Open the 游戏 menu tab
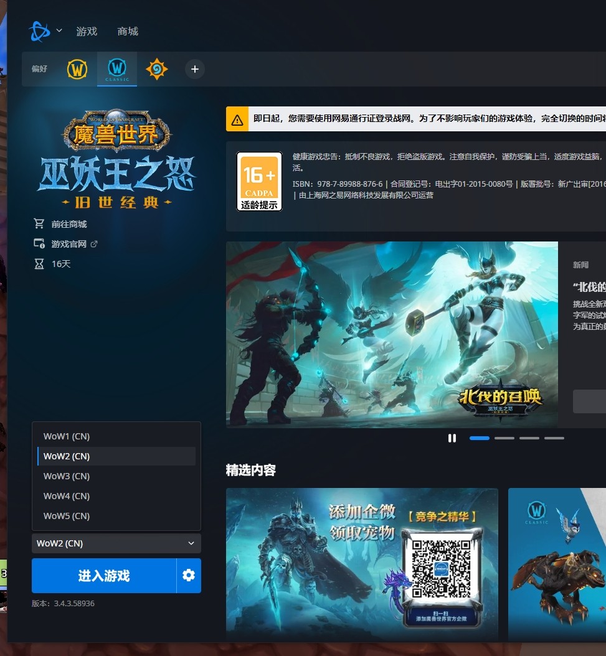 tap(87, 31)
